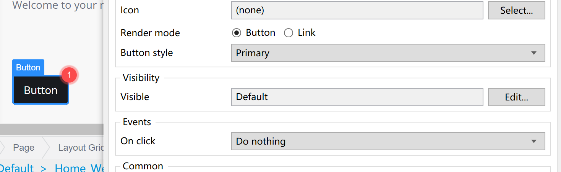The width and height of the screenshot is (561, 172).
Task: Select the Layout Grid breadcrumb item
Action: point(80,148)
